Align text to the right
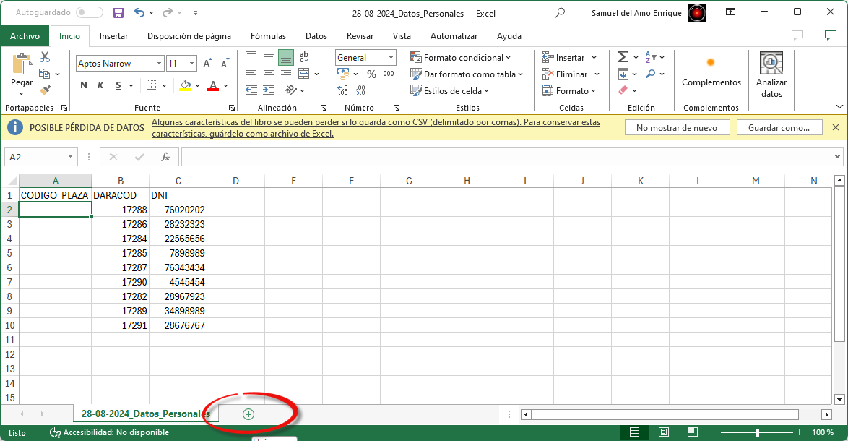The image size is (848, 441). click(286, 74)
